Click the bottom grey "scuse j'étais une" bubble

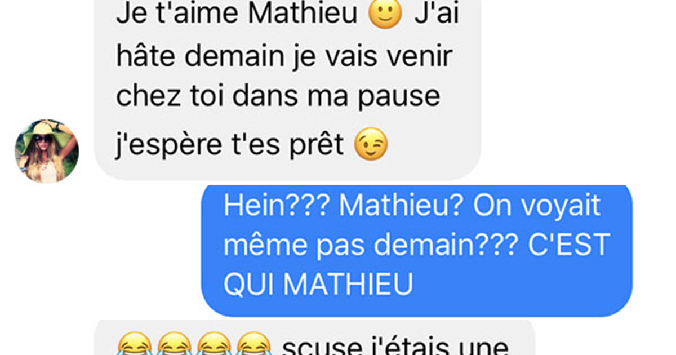coord(314,338)
